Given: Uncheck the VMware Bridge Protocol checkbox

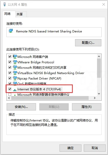Looking at the screenshot, I should [x=10, y=62].
